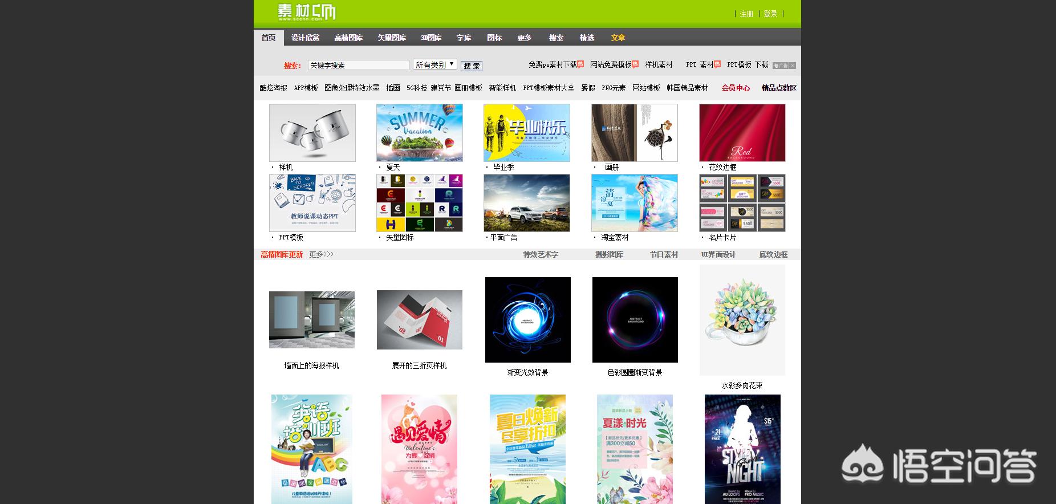Open the 画册 brochure thumbnail

coord(635,133)
